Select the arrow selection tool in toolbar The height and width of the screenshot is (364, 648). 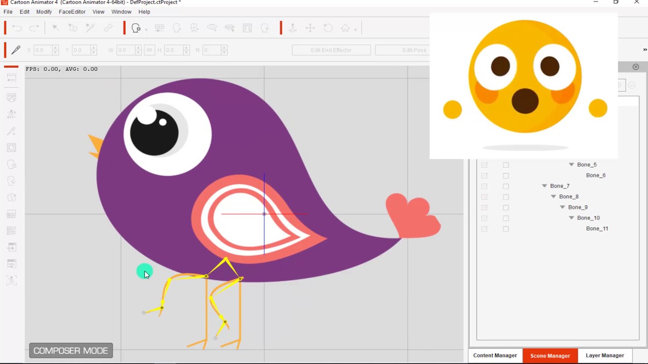[56, 28]
